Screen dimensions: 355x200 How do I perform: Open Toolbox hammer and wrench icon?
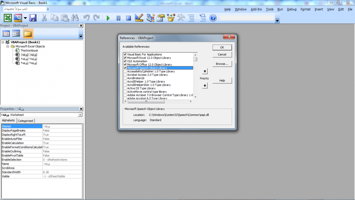(x=181, y=18)
